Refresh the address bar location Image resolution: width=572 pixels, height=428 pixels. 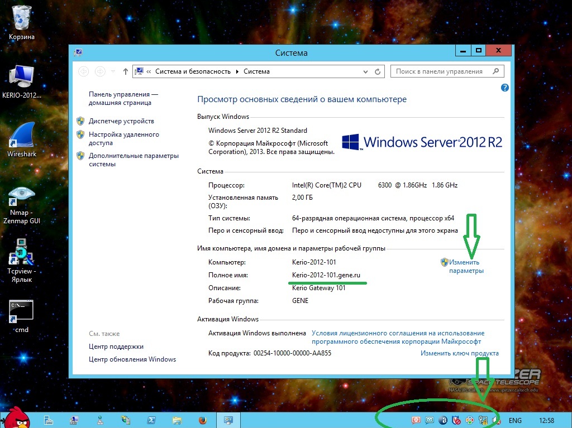(x=378, y=71)
